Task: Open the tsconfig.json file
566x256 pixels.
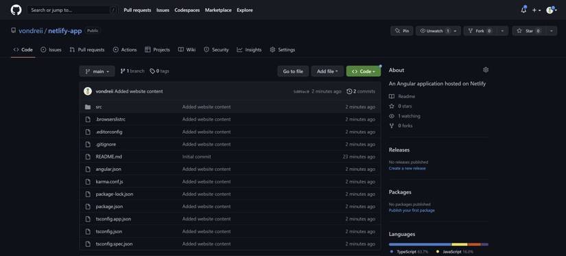Action: click(x=108, y=231)
